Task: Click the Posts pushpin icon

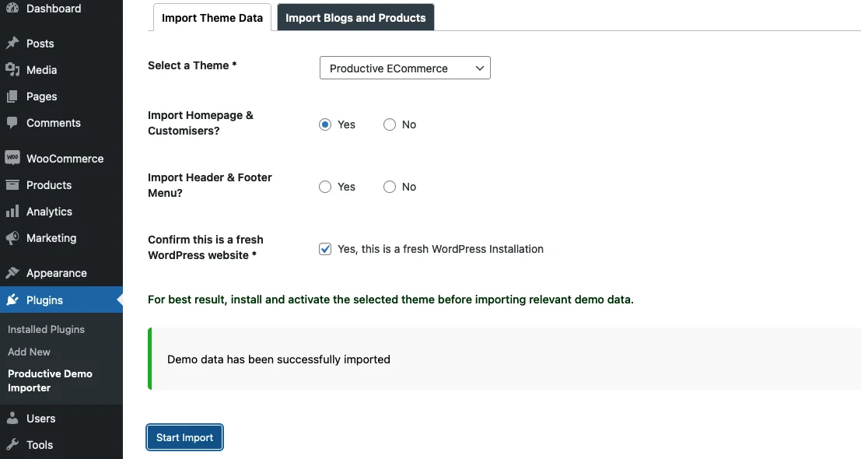Action: coord(12,43)
